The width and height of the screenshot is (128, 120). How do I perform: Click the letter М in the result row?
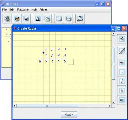point(40,62)
